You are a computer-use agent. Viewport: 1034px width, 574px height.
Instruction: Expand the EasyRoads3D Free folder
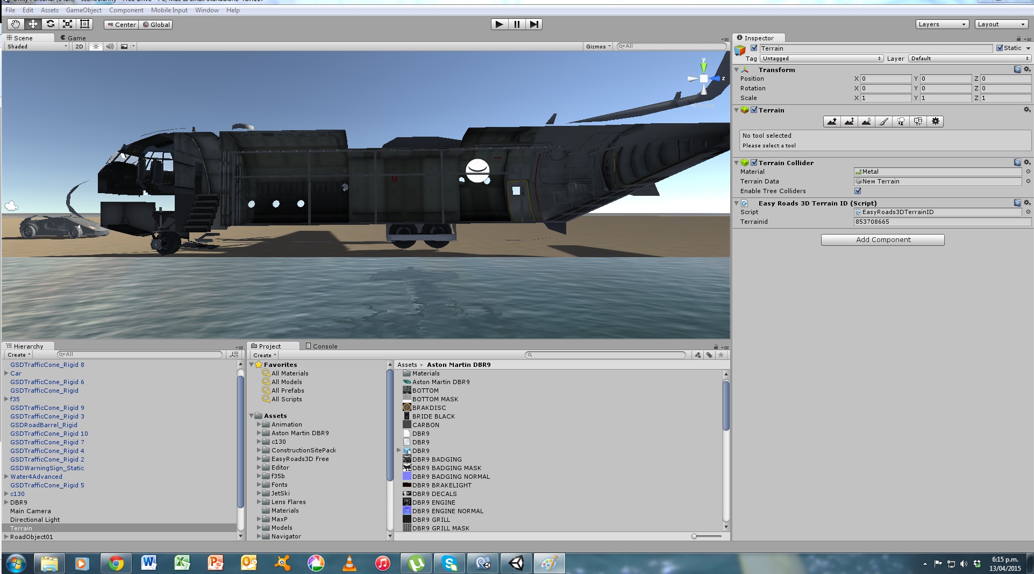point(259,459)
